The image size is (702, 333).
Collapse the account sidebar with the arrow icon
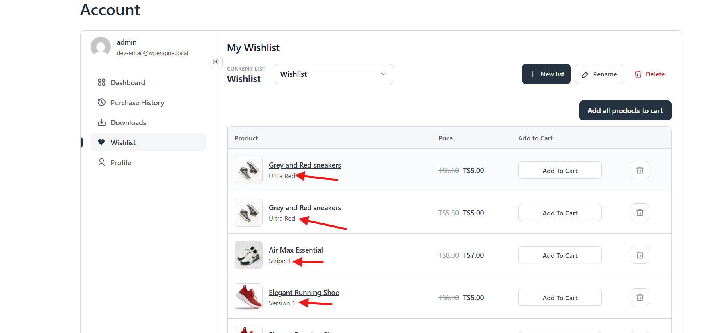coord(217,62)
